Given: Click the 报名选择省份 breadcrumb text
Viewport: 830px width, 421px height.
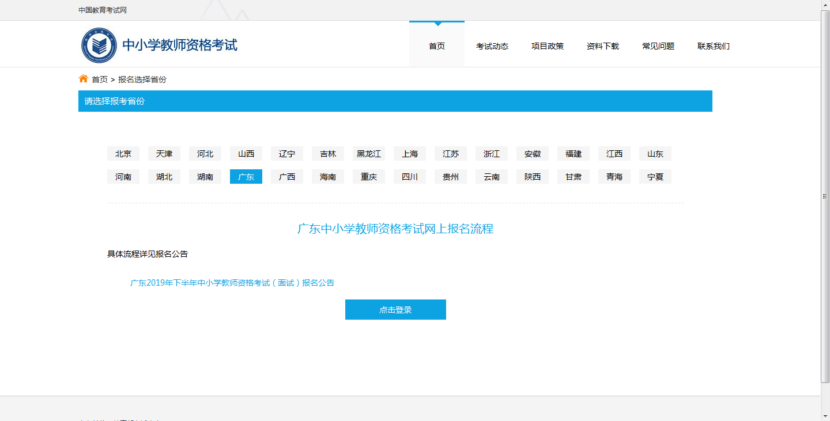Looking at the screenshot, I should point(142,79).
